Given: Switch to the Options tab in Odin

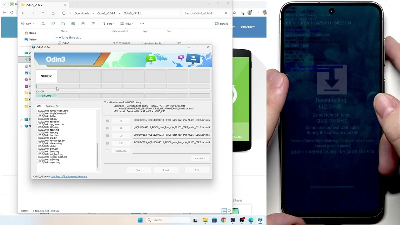Looking at the screenshot, I should pyautogui.click(x=49, y=106).
